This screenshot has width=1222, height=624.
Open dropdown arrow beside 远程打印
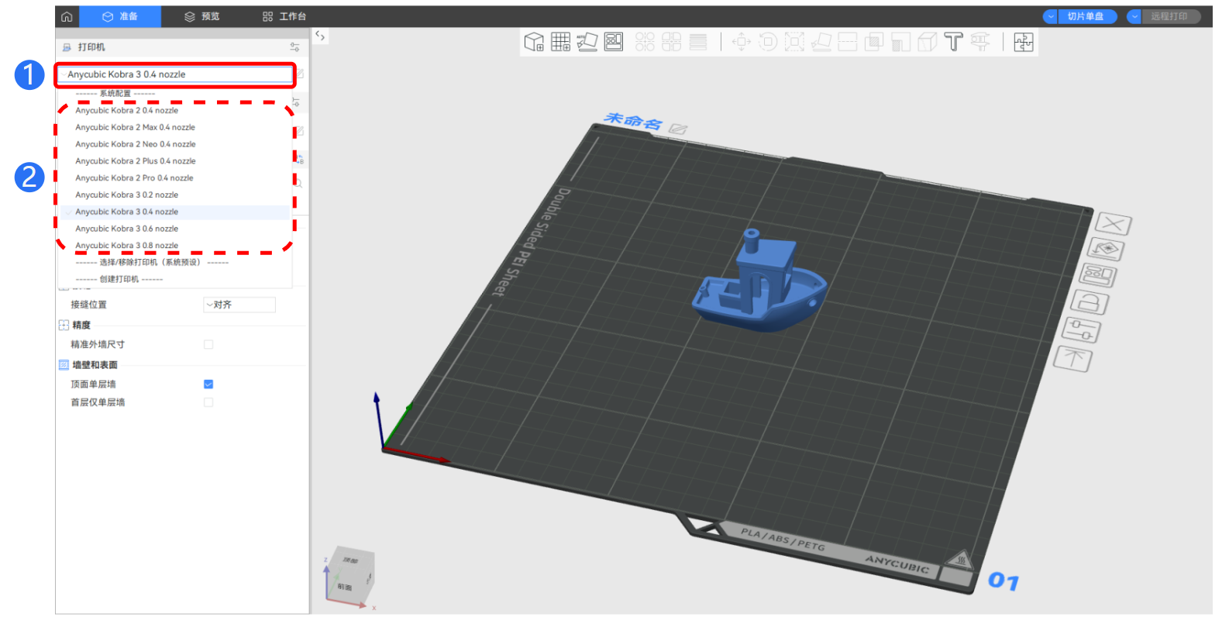coord(1134,16)
